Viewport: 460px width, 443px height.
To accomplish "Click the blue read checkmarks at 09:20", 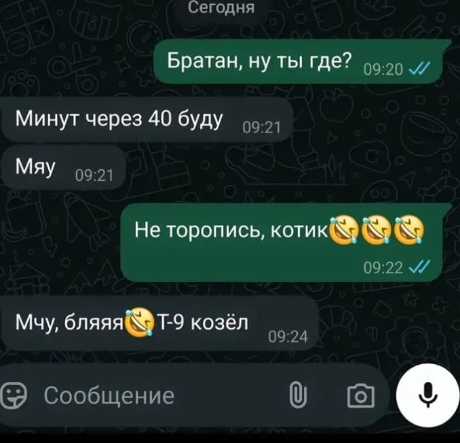I will (x=421, y=69).
